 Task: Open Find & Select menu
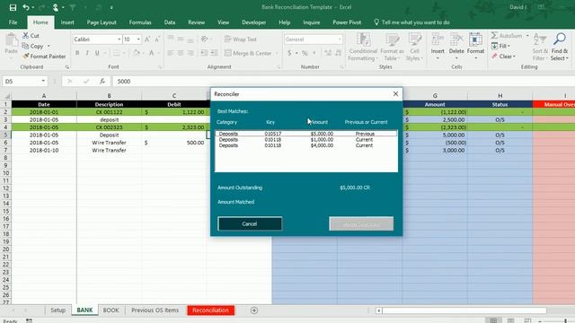[560, 47]
